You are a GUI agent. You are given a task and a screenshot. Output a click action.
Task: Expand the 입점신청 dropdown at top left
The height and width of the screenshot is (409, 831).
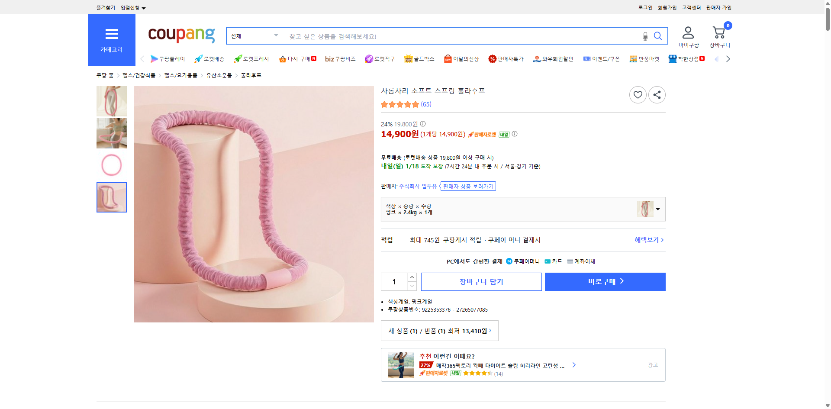pos(131,7)
